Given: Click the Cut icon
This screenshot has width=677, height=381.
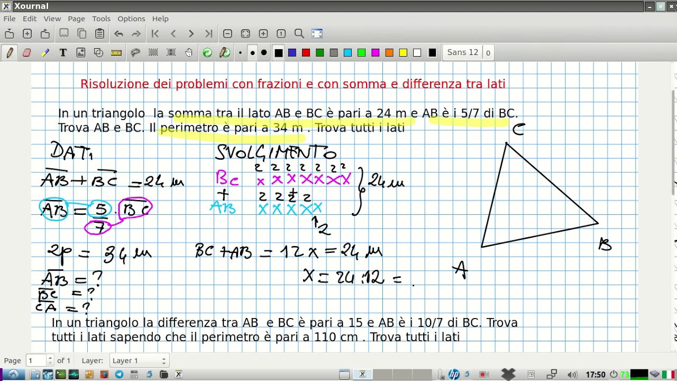Looking at the screenshot, I should [64, 34].
